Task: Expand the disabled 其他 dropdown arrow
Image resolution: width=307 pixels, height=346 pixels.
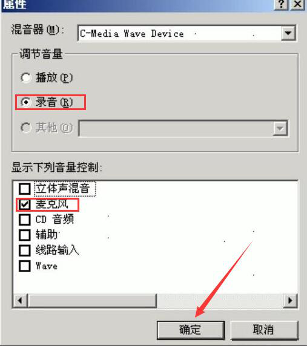Action: point(280,128)
